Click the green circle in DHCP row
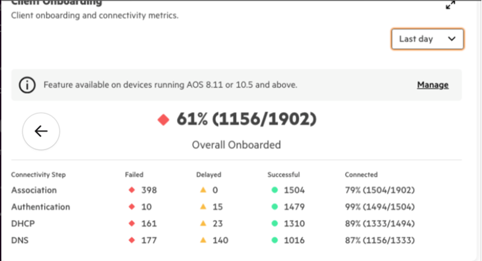This screenshot has width=482, height=261. coord(274,223)
